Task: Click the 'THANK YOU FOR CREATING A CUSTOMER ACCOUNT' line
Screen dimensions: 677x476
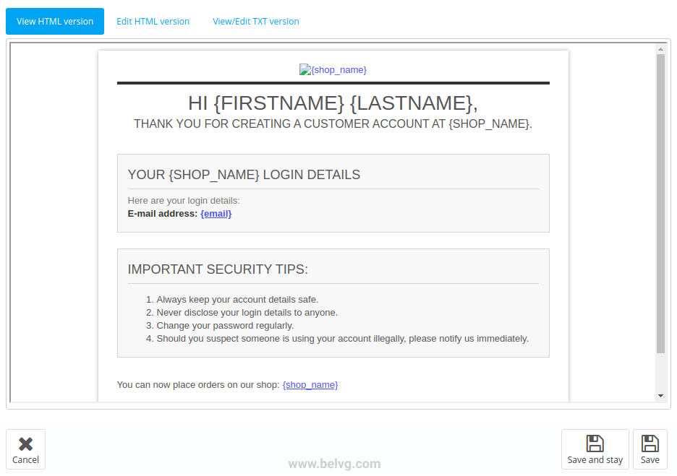Action: click(x=333, y=124)
